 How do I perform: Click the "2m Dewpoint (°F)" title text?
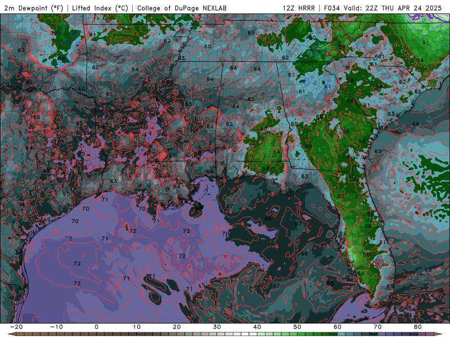pos(33,8)
